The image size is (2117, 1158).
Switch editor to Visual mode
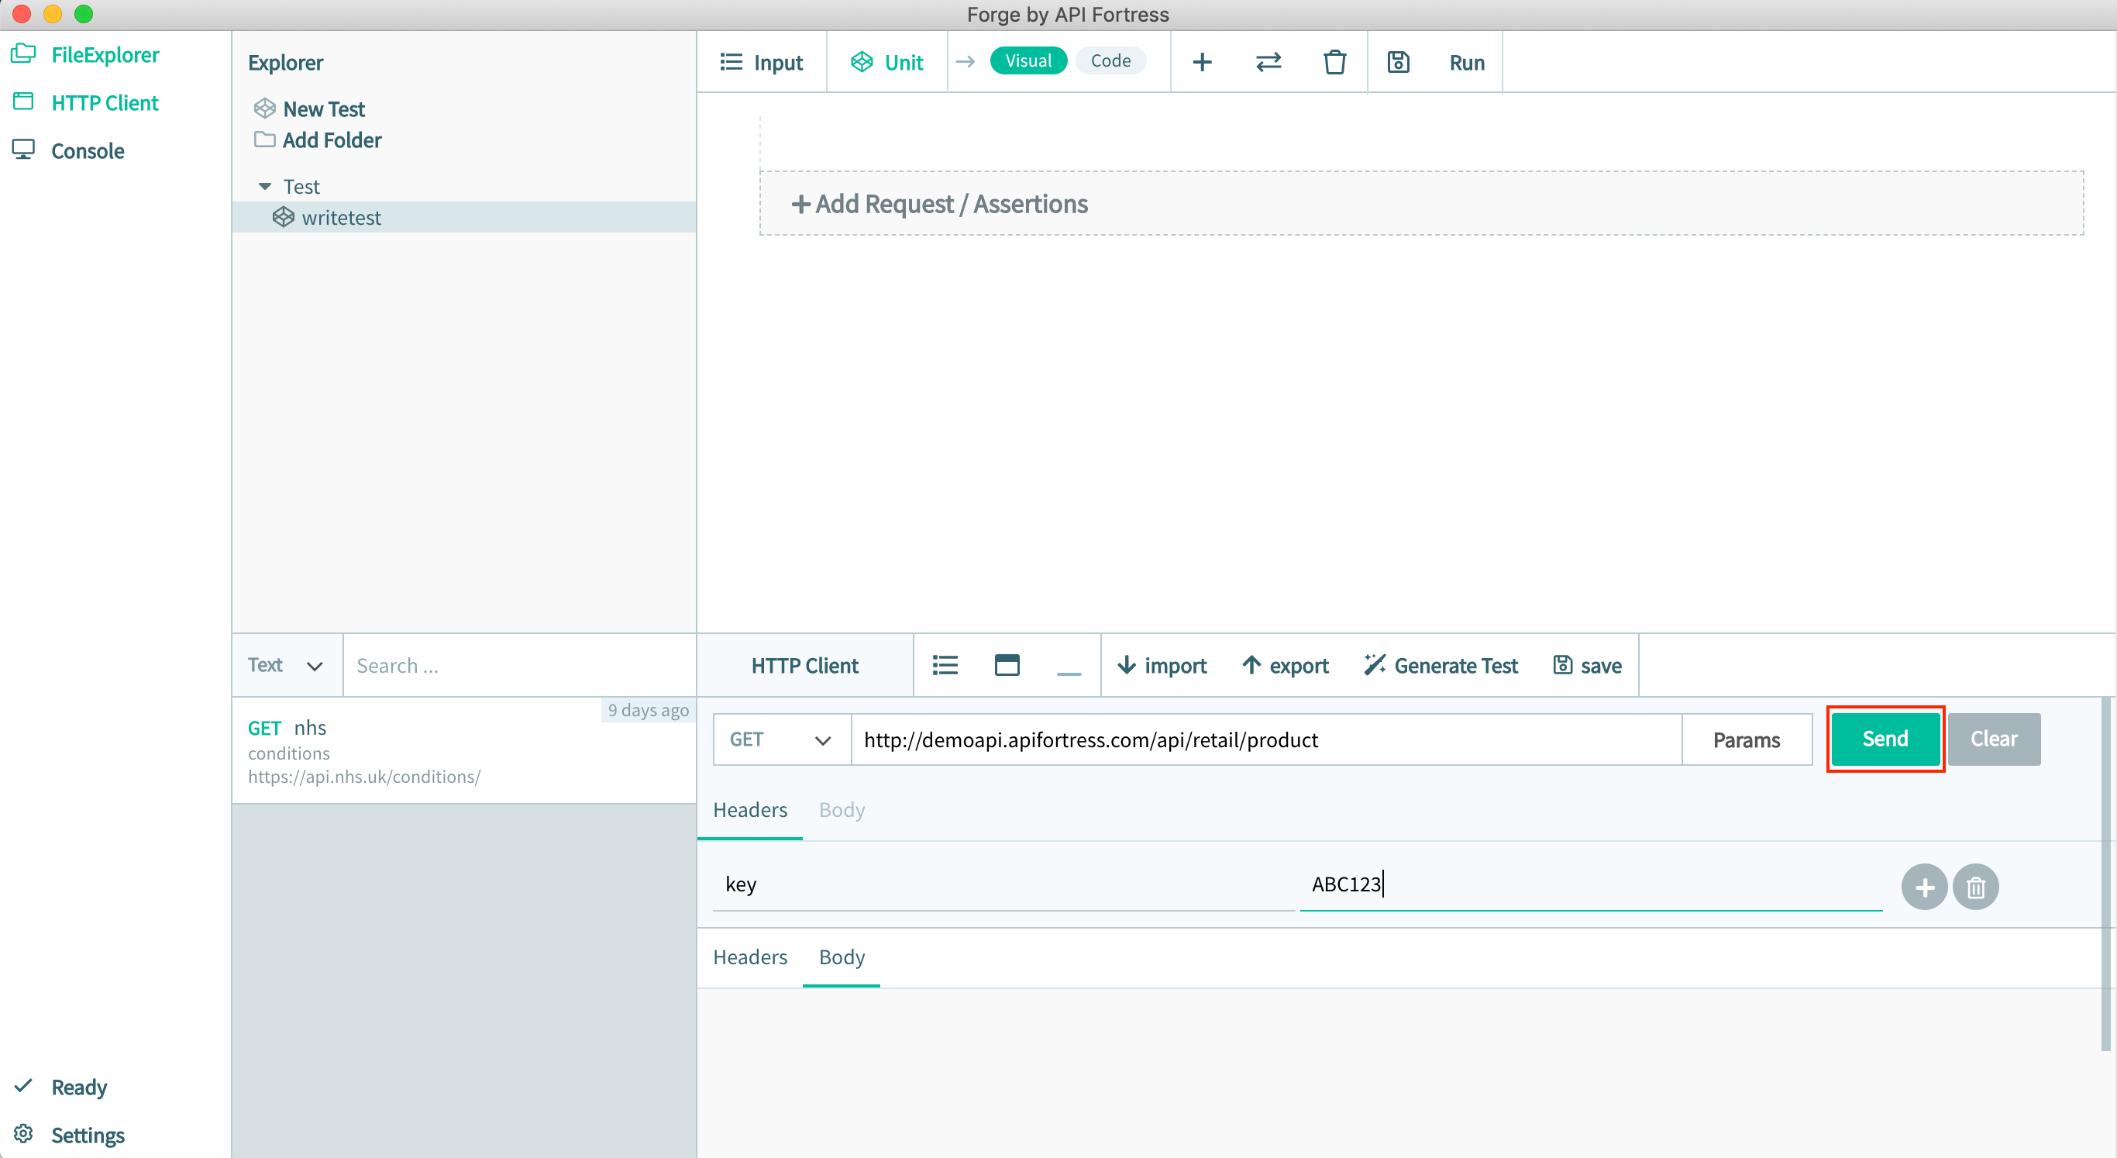(x=1028, y=60)
